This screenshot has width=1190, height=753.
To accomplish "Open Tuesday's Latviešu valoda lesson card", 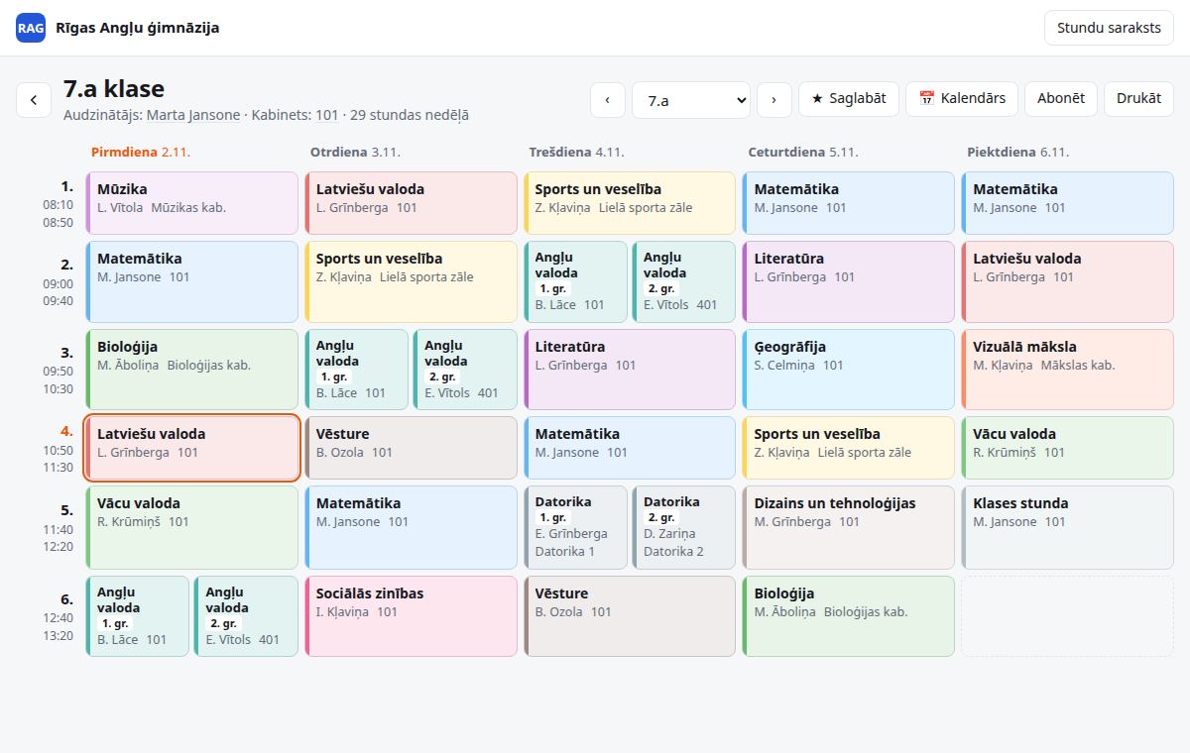I will pyautogui.click(x=412, y=203).
